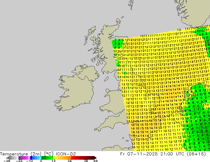Click the 'Temperature (2m)' title text
The width and height of the screenshot is (210, 162).
21,154
